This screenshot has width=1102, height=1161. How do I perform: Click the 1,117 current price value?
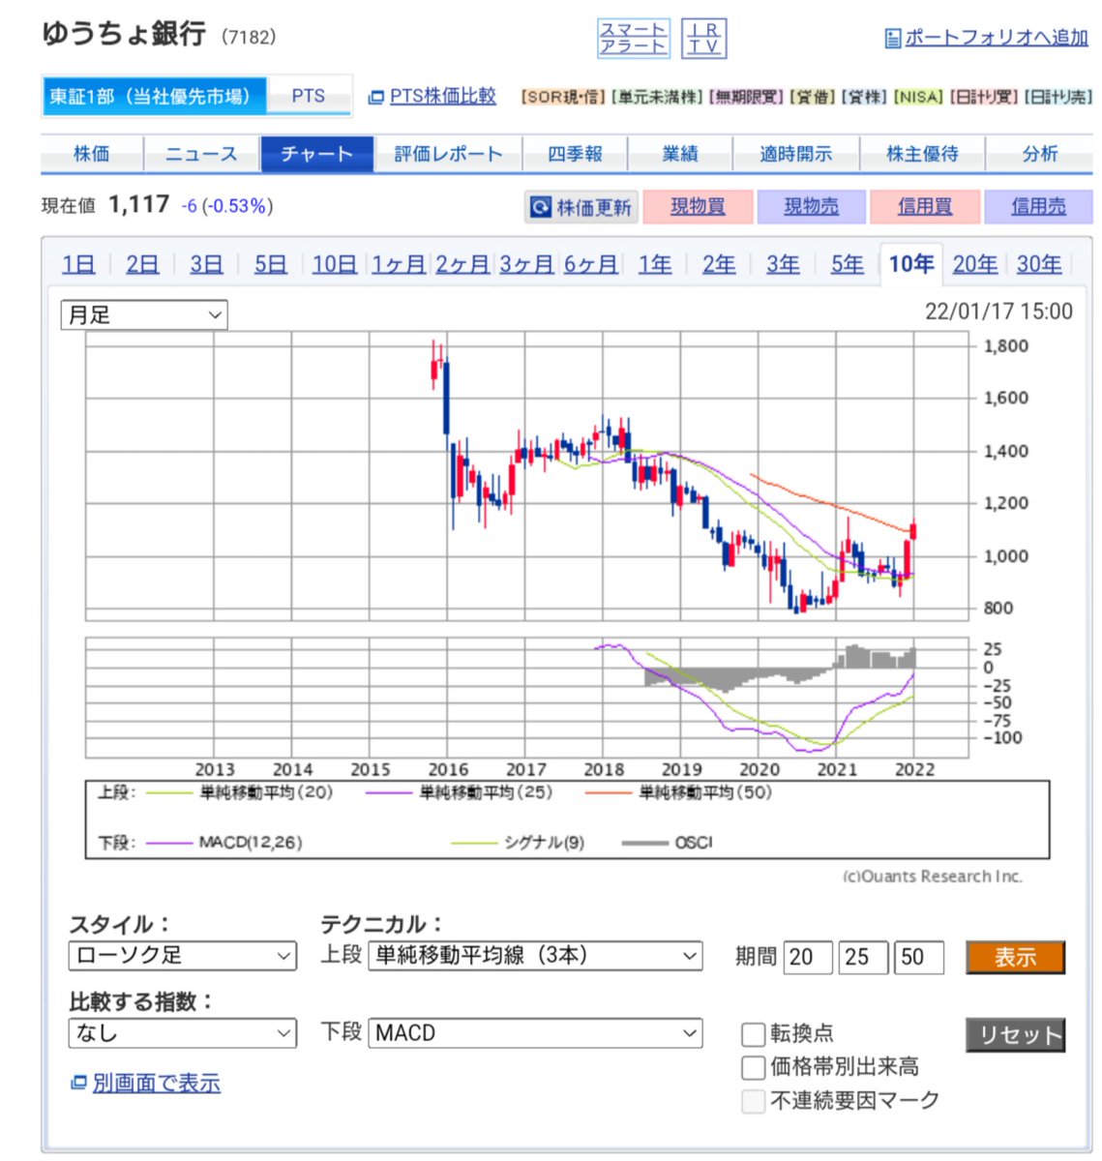(138, 205)
